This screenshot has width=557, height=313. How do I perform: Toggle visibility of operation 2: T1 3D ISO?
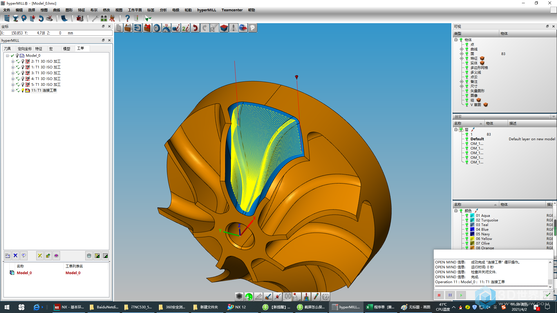click(x=22, y=61)
